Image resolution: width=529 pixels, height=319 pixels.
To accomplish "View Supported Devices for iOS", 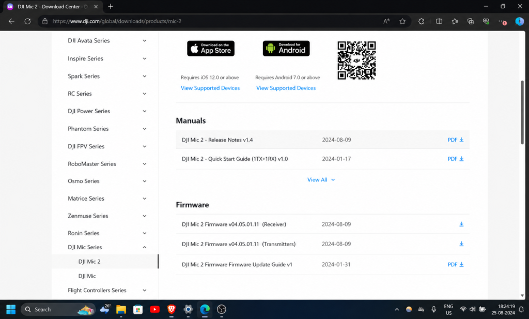I will 210,88.
